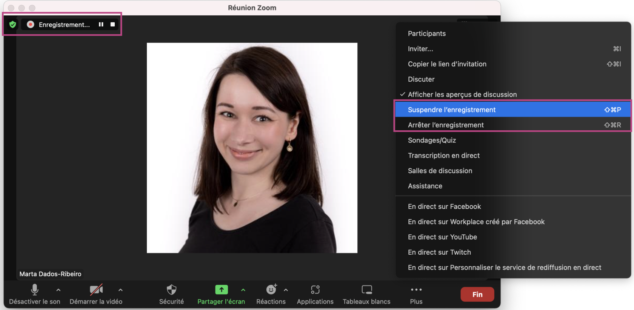634x310 pixels.
Task: Click Marta Dados-Ribeiro's profile photo
Action: [252, 148]
